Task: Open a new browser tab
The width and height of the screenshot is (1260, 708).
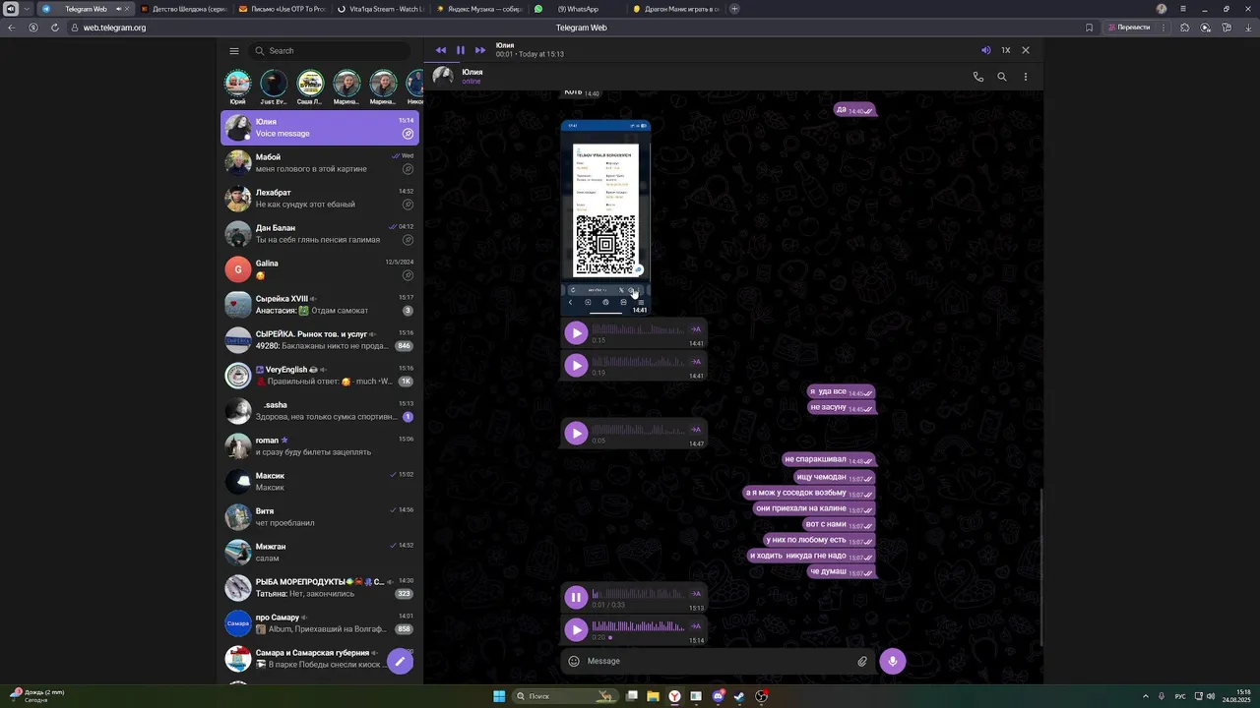Action: [734, 9]
